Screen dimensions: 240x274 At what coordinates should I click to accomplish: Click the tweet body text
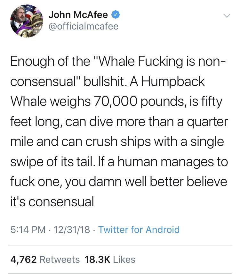coord(119,132)
